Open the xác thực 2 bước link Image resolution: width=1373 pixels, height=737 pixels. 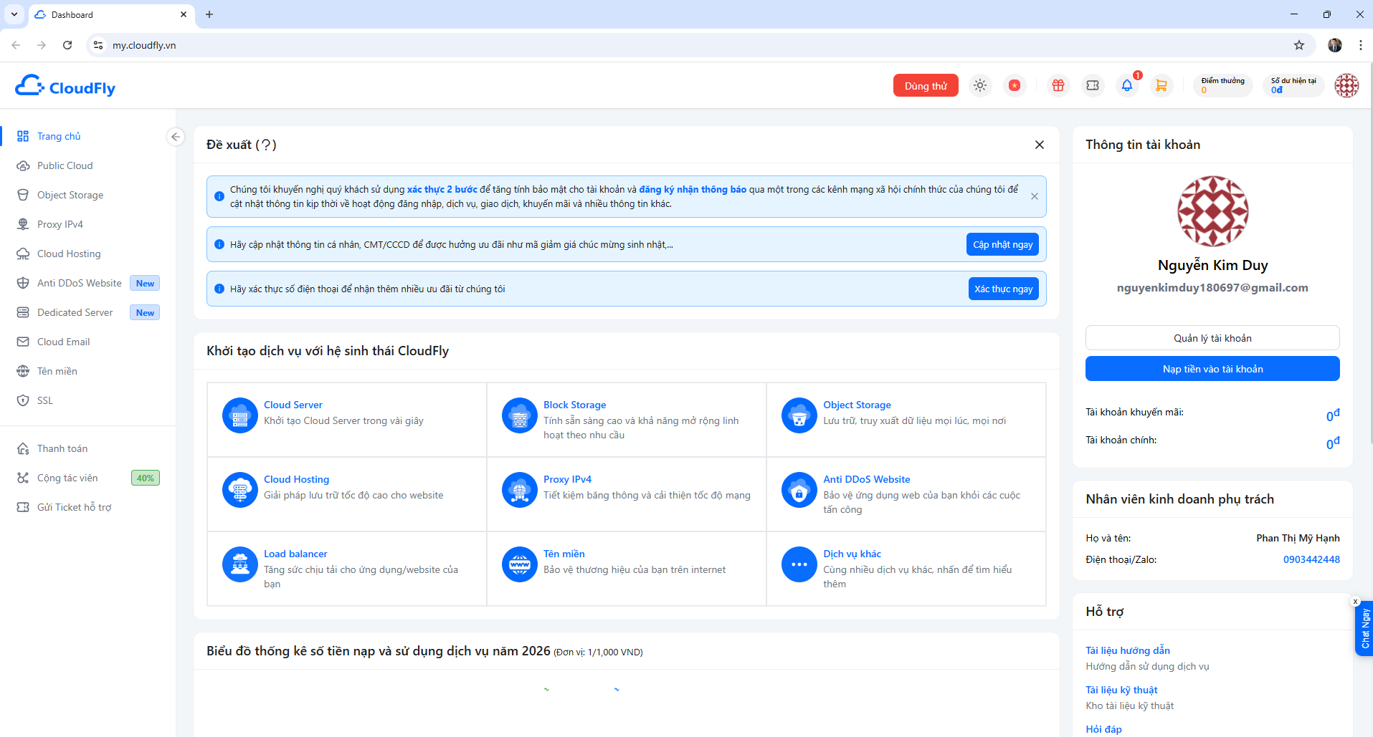point(442,189)
